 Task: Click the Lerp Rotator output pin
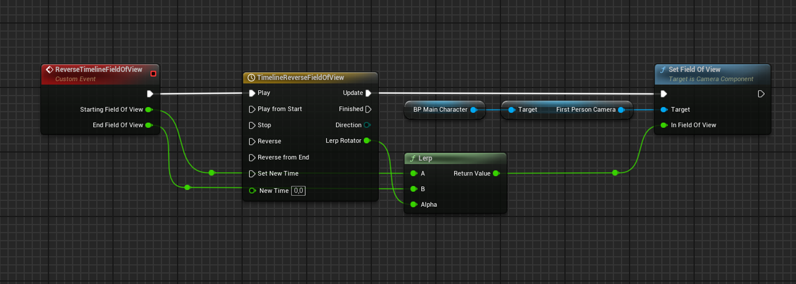[x=367, y=141]
